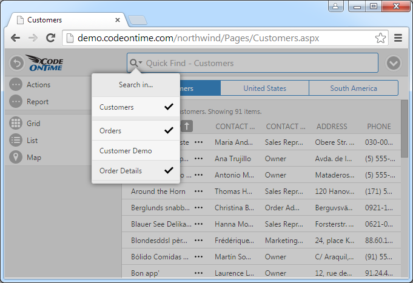Open the Actions sidebar icon
This screenshot has height=283, width=413.
coord(17,85)
